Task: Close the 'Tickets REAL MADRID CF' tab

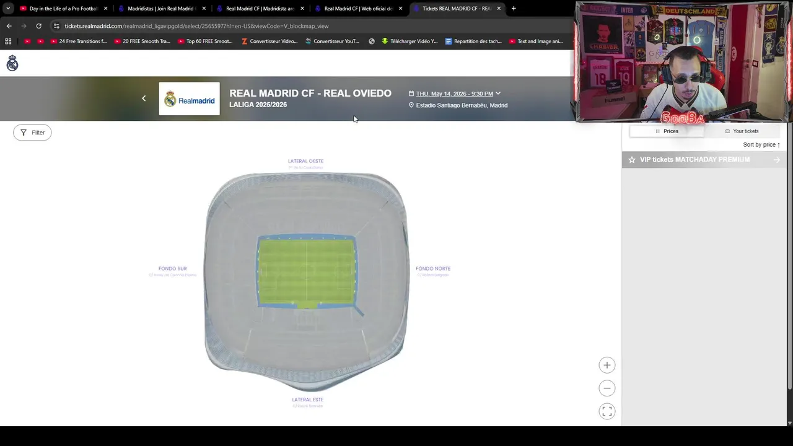Action: (499, 9)
